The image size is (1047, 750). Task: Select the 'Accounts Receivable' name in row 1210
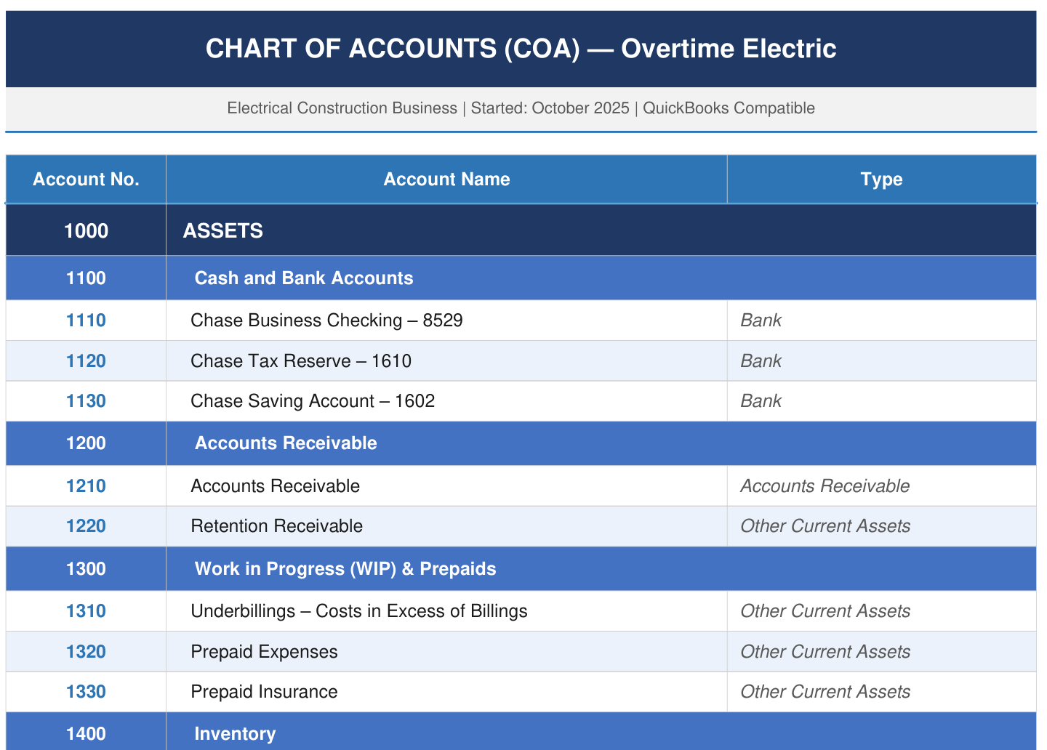(x=275, y=486)
